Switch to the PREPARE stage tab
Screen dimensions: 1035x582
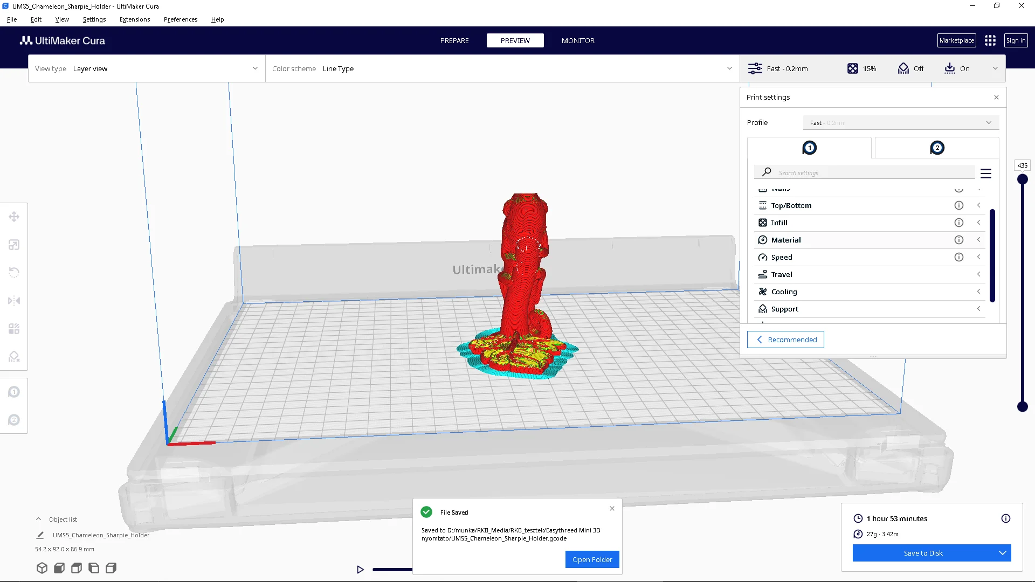[x=454, y=40]
